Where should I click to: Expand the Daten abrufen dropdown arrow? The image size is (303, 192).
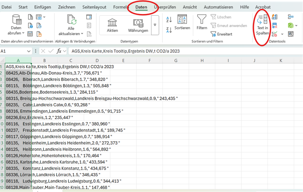tap(23, 33)
